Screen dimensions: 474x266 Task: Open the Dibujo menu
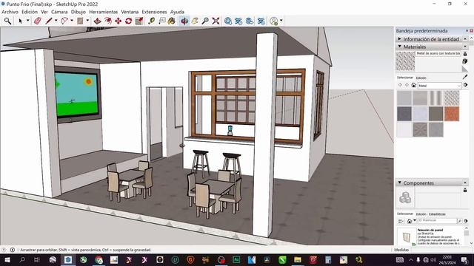pos(79,12)
